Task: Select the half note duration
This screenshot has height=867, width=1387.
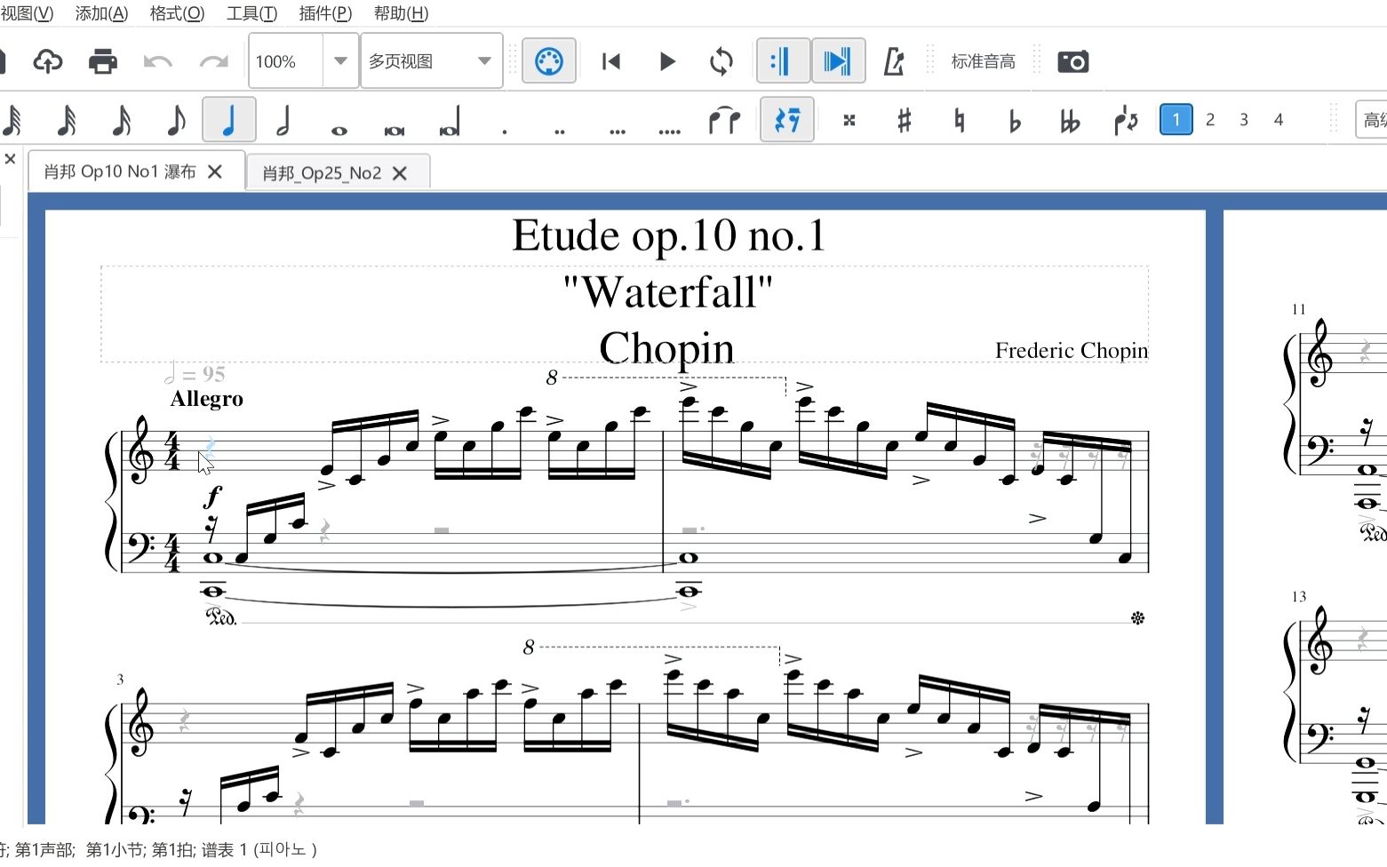Action: point(283,120)
